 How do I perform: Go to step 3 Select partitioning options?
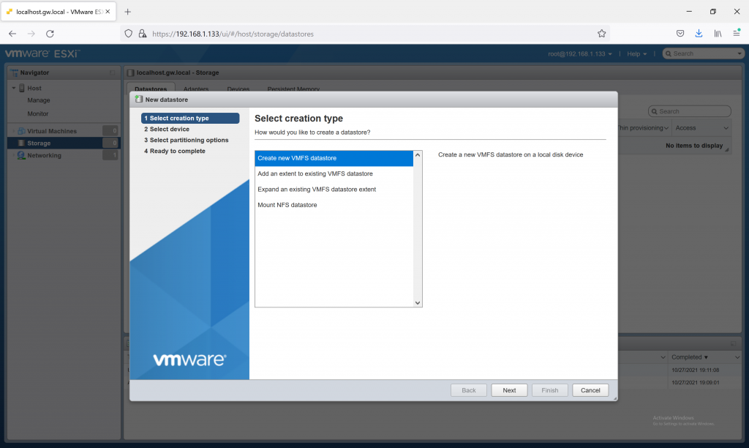[187, 140]
